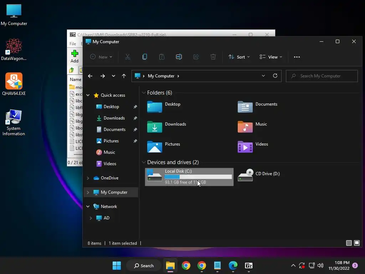Click the Copy icon in Explorer toolbar

(145, 57)
